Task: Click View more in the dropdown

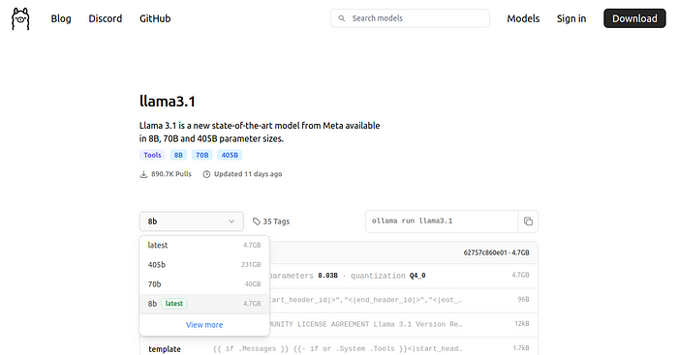Action: coord(204,325)
